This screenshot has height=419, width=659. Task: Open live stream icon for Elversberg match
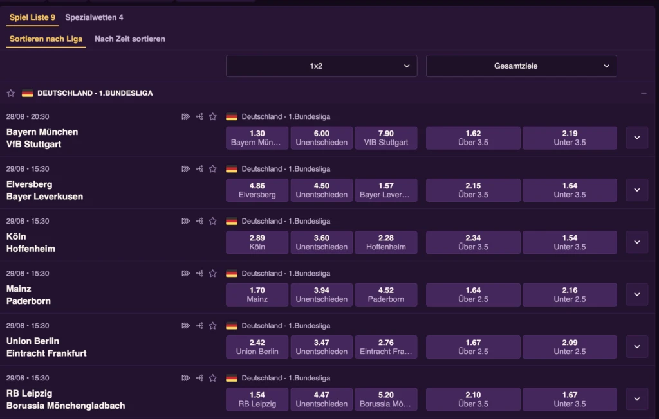[x=185, y=169]
